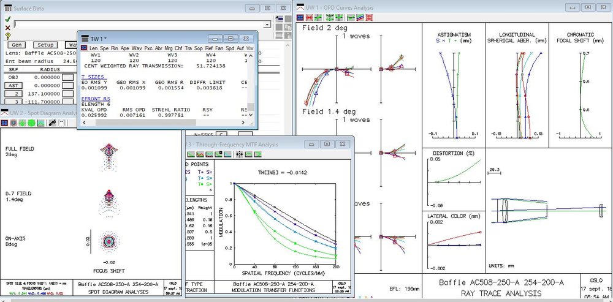Click the Gen button in Surface Data
613x302 pixels.
(17, 45)
